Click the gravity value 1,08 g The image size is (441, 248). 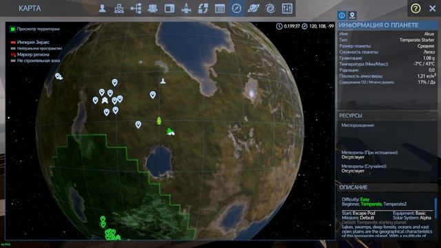click(x=429, y=58)
